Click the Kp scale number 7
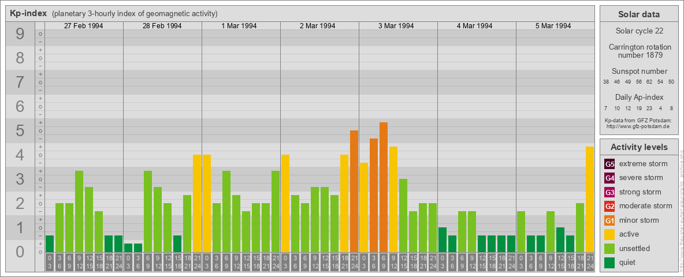 point(20,83)
